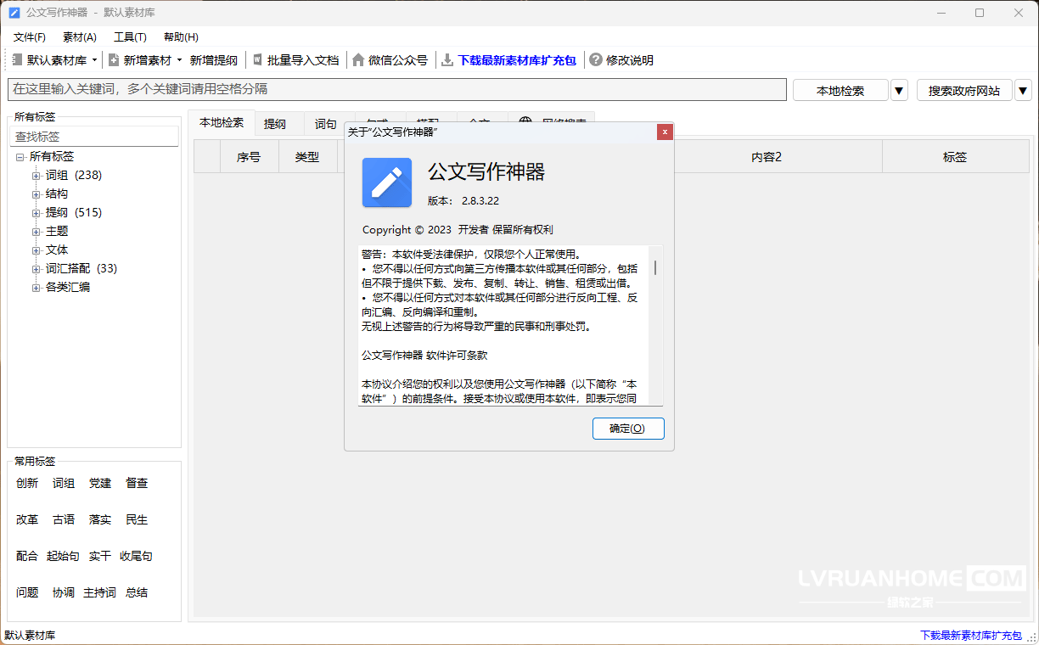Click the download icon for 下载最新素材库扩充包
This screenshot has height=645, width=1039.
(447, 60)
